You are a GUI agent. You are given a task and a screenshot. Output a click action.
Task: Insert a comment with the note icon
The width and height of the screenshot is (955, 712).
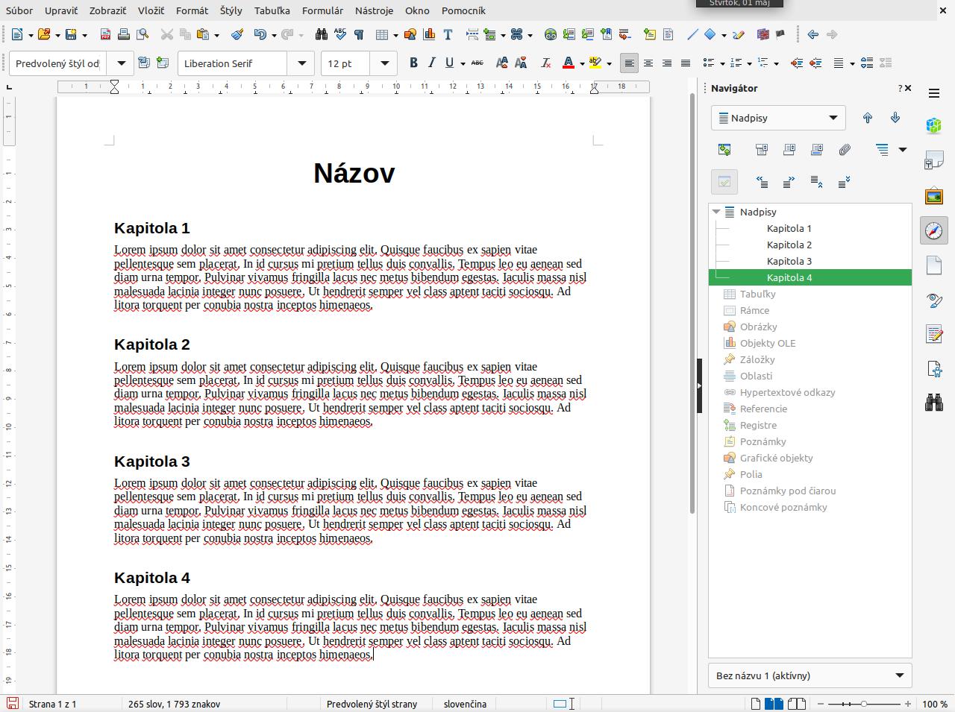point(649,34)
